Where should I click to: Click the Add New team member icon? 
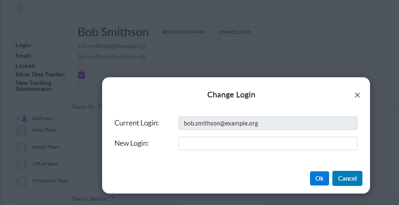(22, 118)
